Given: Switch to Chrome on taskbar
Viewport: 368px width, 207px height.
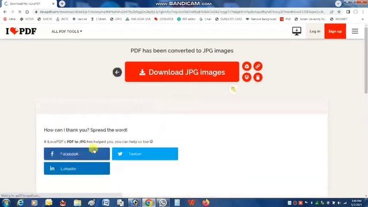Looking at the screenshot, I should pyautogui.click(x=148, y=202).
